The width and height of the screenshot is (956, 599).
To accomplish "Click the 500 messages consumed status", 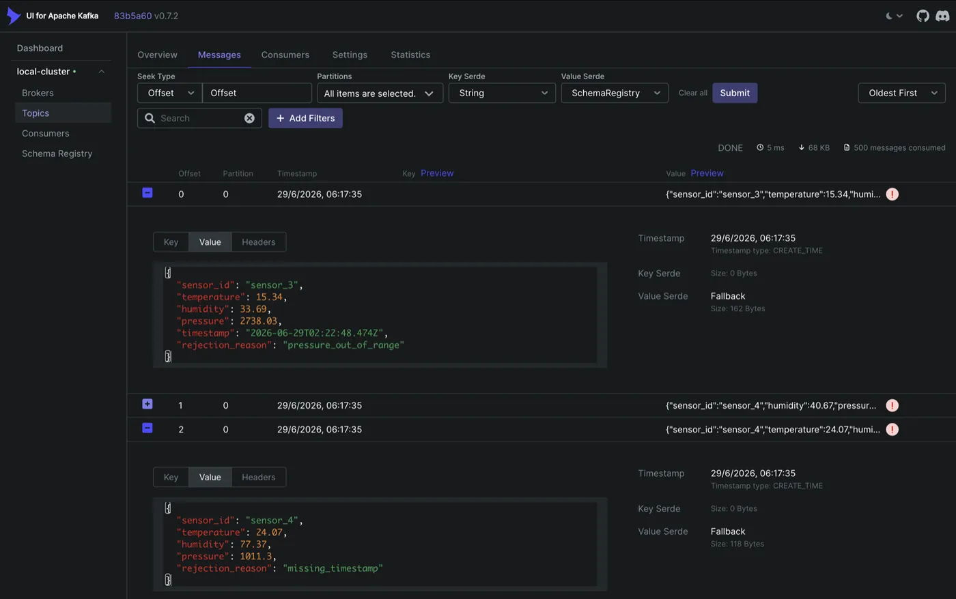I will [894, 148].
